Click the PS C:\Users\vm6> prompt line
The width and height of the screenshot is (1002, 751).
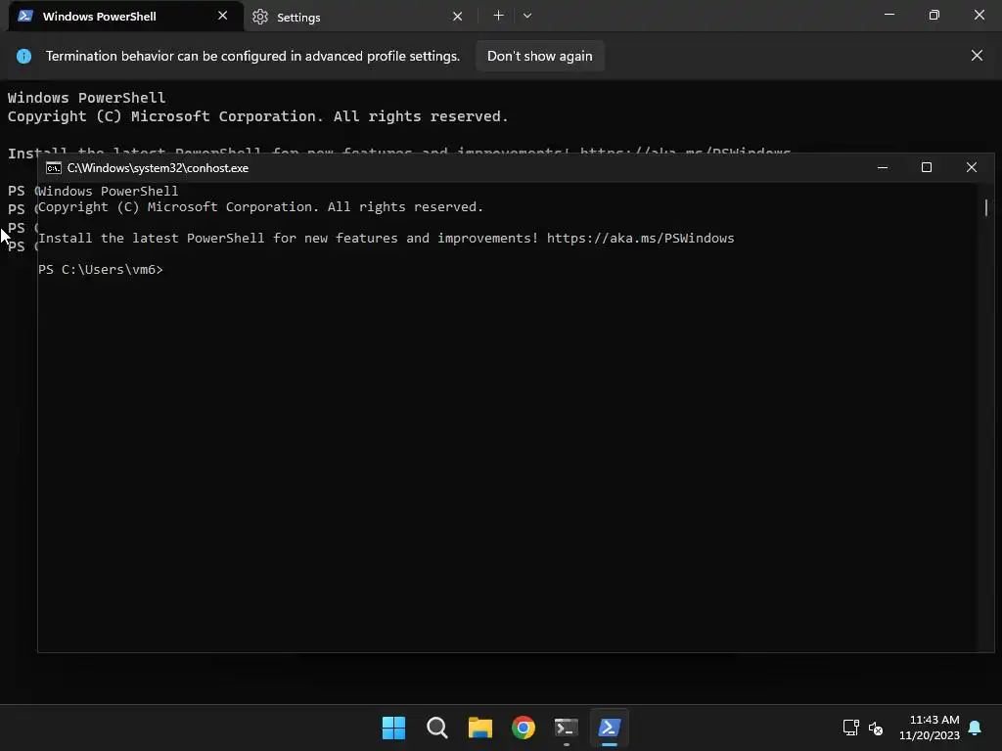pyautogui.click(x=101, y=270)
